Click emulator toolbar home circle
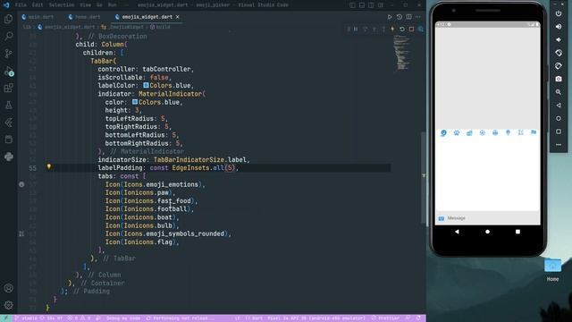This screenshot has height=322, width=572. (x=559, y=118)
